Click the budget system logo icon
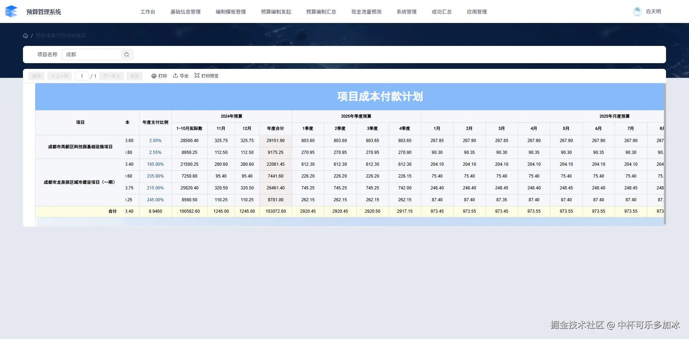The width and height of the screenshot is (689, 339). [x=11, y=11]
